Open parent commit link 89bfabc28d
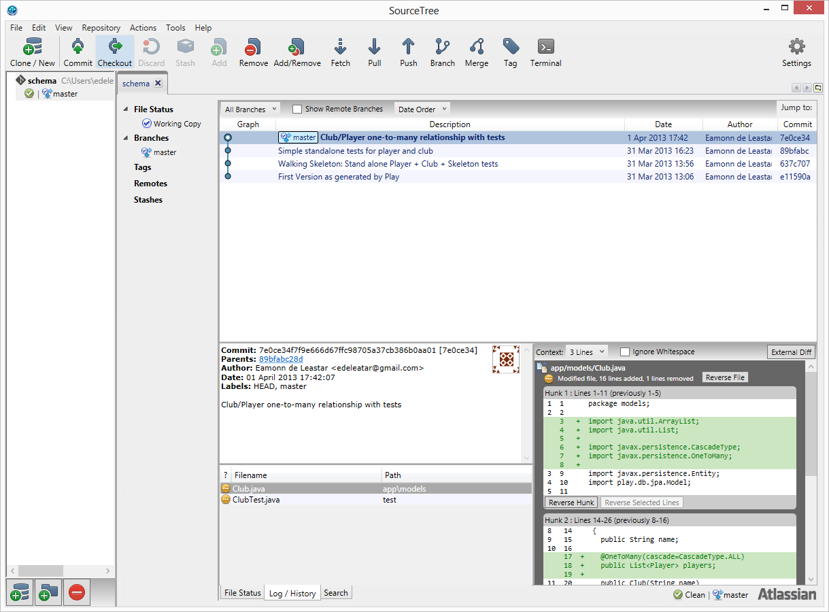829x612 pixels. pos(281,359)
